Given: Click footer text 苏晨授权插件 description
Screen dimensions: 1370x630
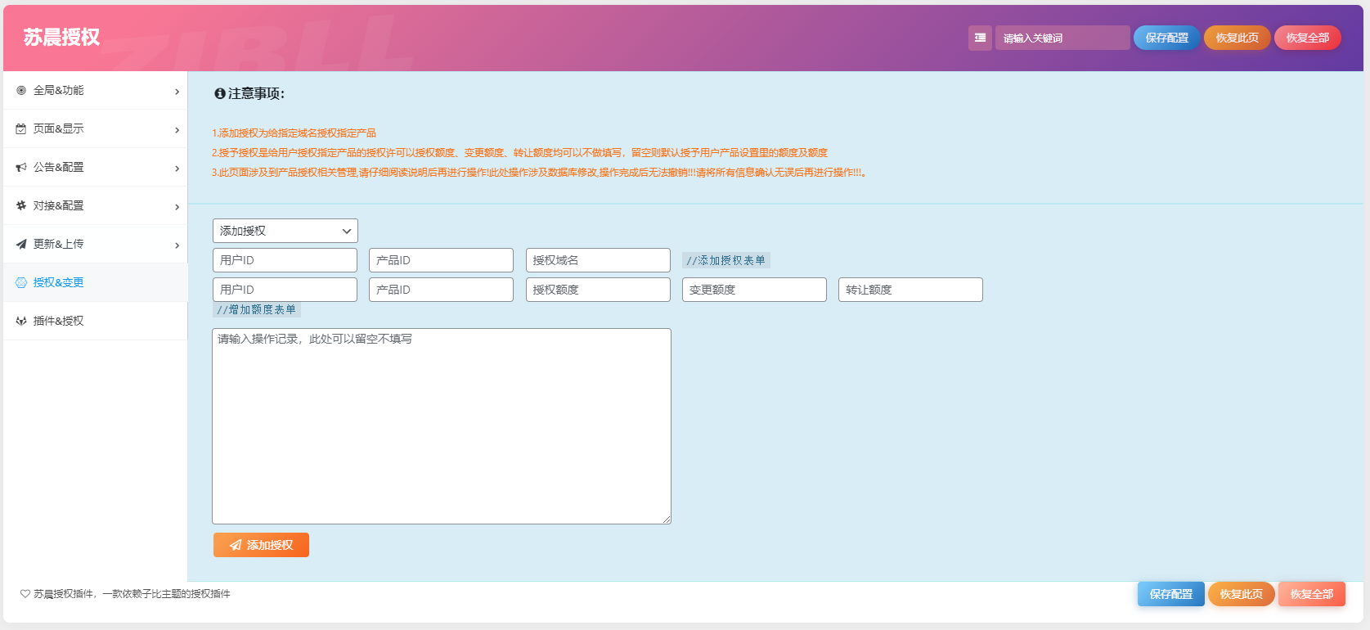Looking at the screenshot, I should [132, 594].
